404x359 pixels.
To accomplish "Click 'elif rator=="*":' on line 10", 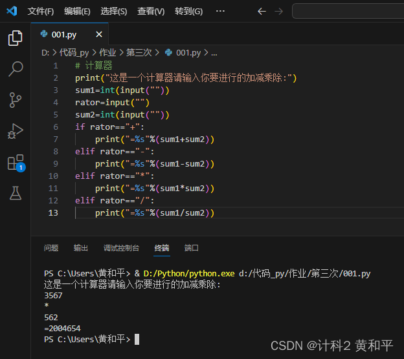I will coord(115,176).
